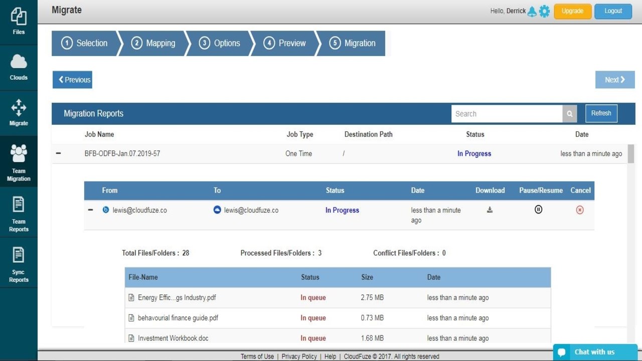This screenshot has width=642, height=361.
Task: Click the File-Name column header
Action: (143, 277)
